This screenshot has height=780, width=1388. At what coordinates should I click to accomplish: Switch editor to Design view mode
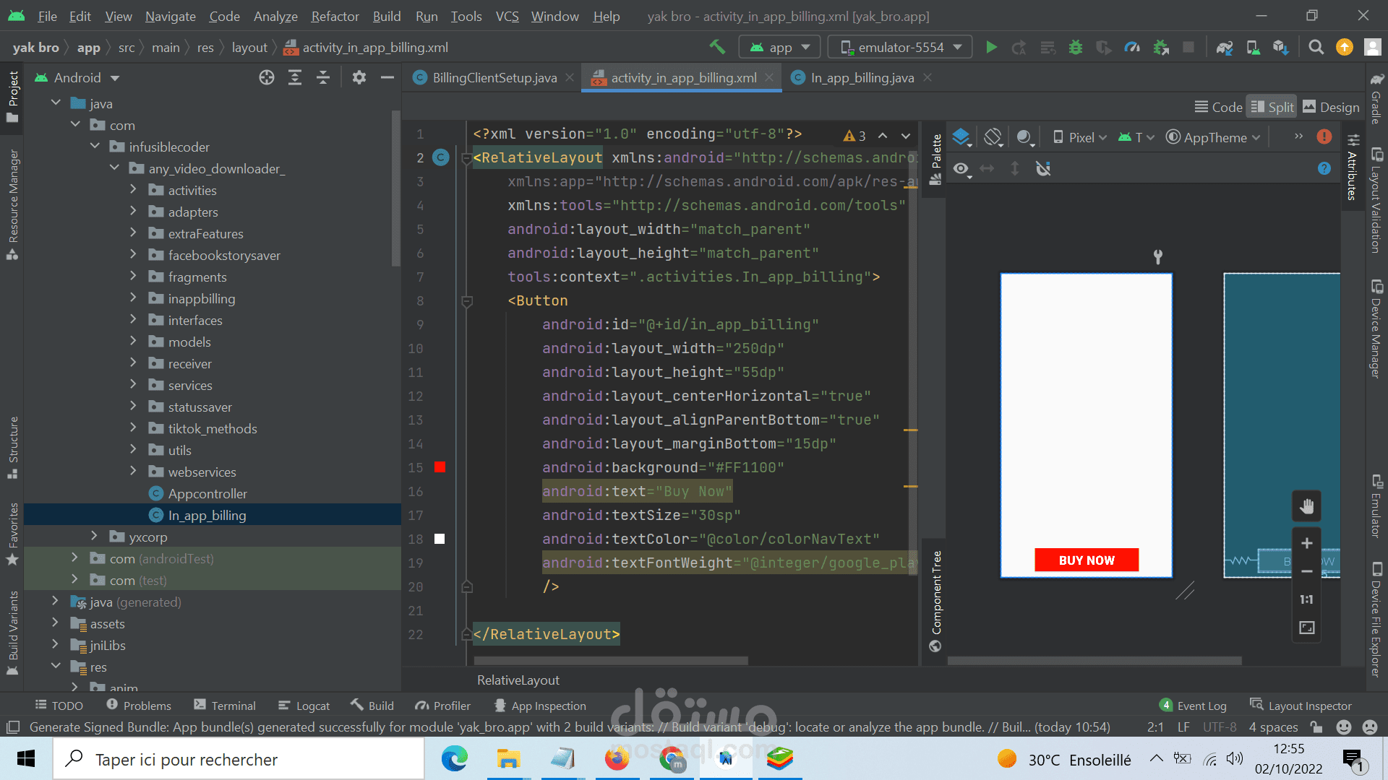pos(1331,107)
